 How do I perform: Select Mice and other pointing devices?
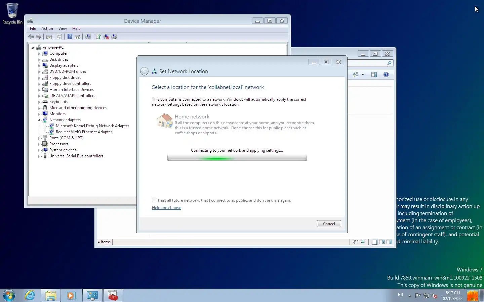click(78, 108)
